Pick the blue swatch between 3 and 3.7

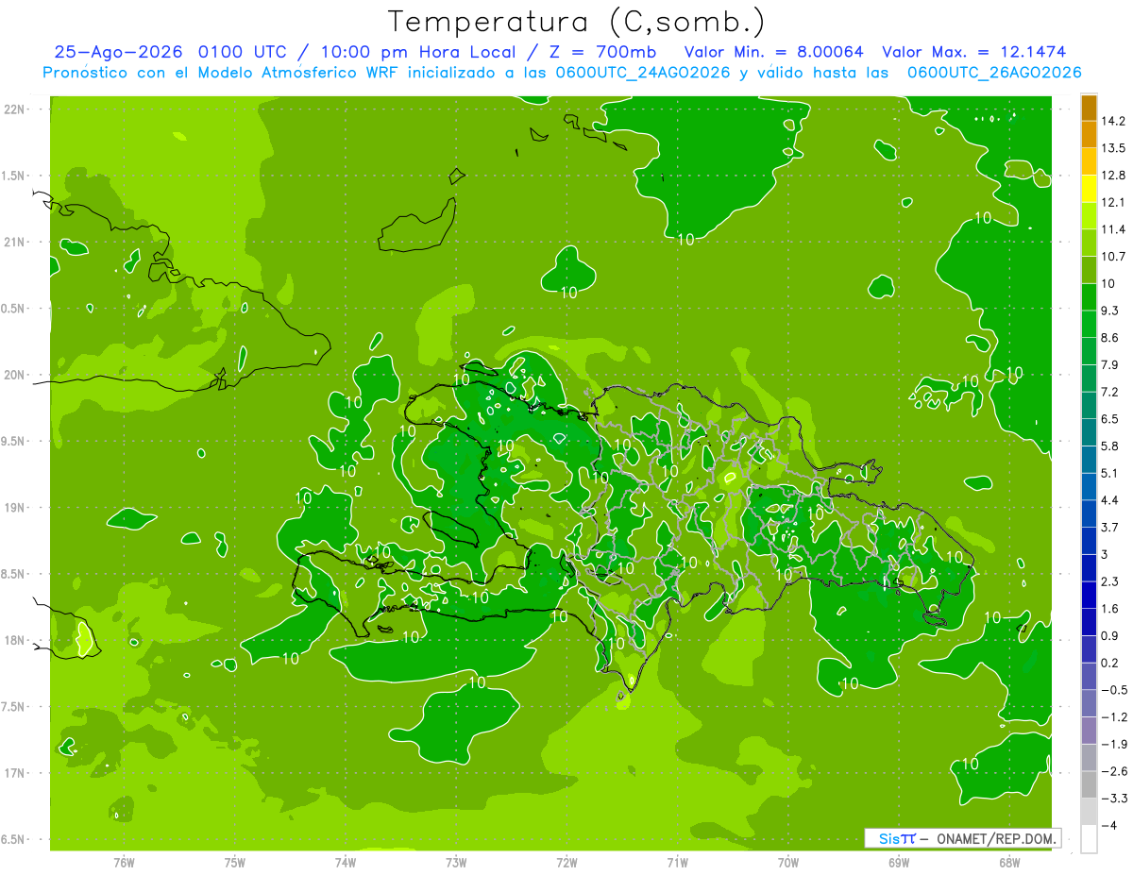coord(1089,540)
